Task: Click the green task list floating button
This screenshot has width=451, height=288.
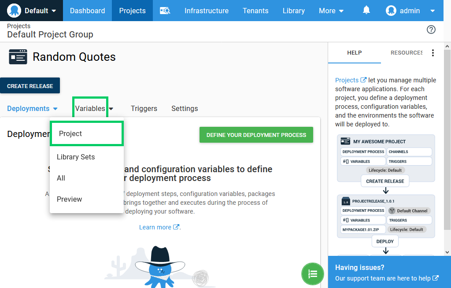Action: 312,273
